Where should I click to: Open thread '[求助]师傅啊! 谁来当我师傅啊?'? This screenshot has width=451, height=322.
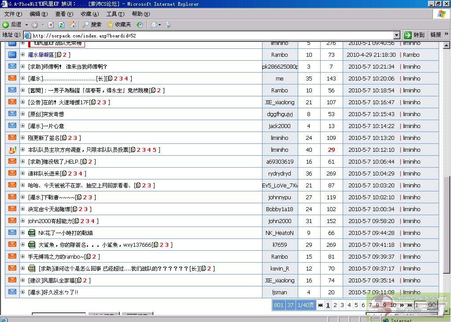67,67
